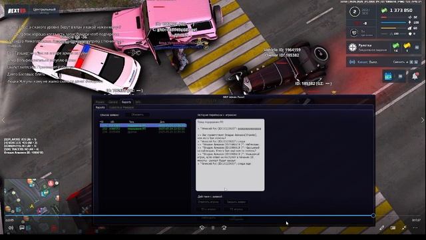This screenshot has width=426, height=240.
Task: Click the 'Канал: Выкл.' voice label
Action: click(367, 62)
